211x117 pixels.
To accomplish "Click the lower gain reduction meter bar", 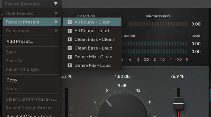I will 155,51.
